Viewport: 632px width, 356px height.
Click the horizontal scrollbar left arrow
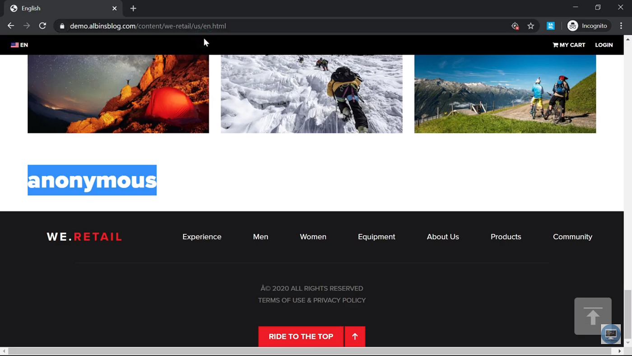point(4,351)
